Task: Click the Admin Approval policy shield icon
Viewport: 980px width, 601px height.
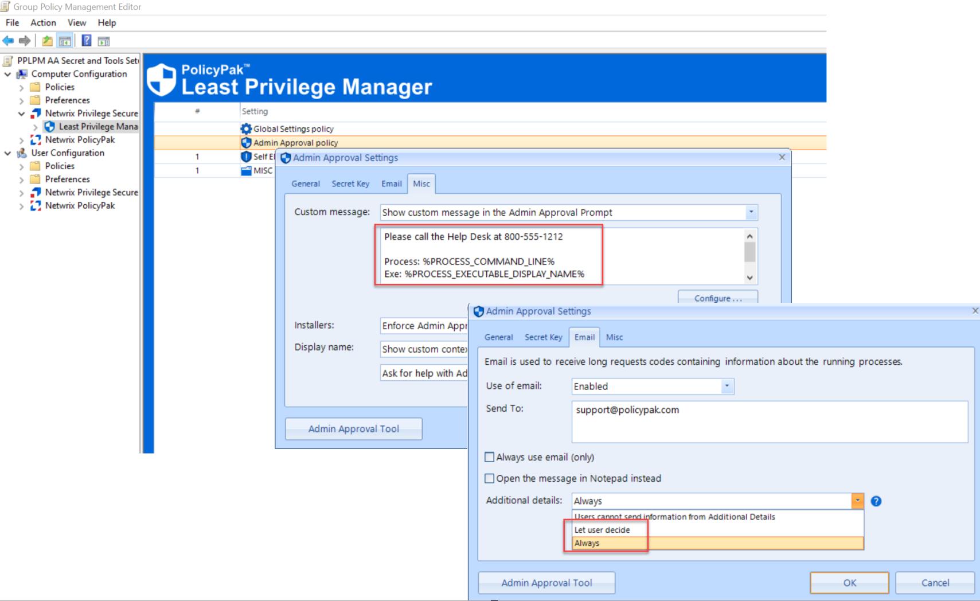Action: 246,143
